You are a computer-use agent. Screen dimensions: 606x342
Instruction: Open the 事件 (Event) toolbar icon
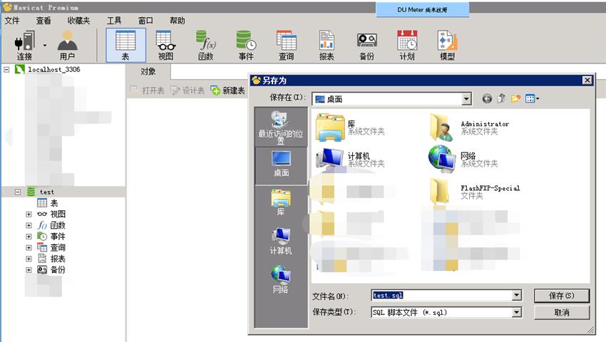coord(246,44)
